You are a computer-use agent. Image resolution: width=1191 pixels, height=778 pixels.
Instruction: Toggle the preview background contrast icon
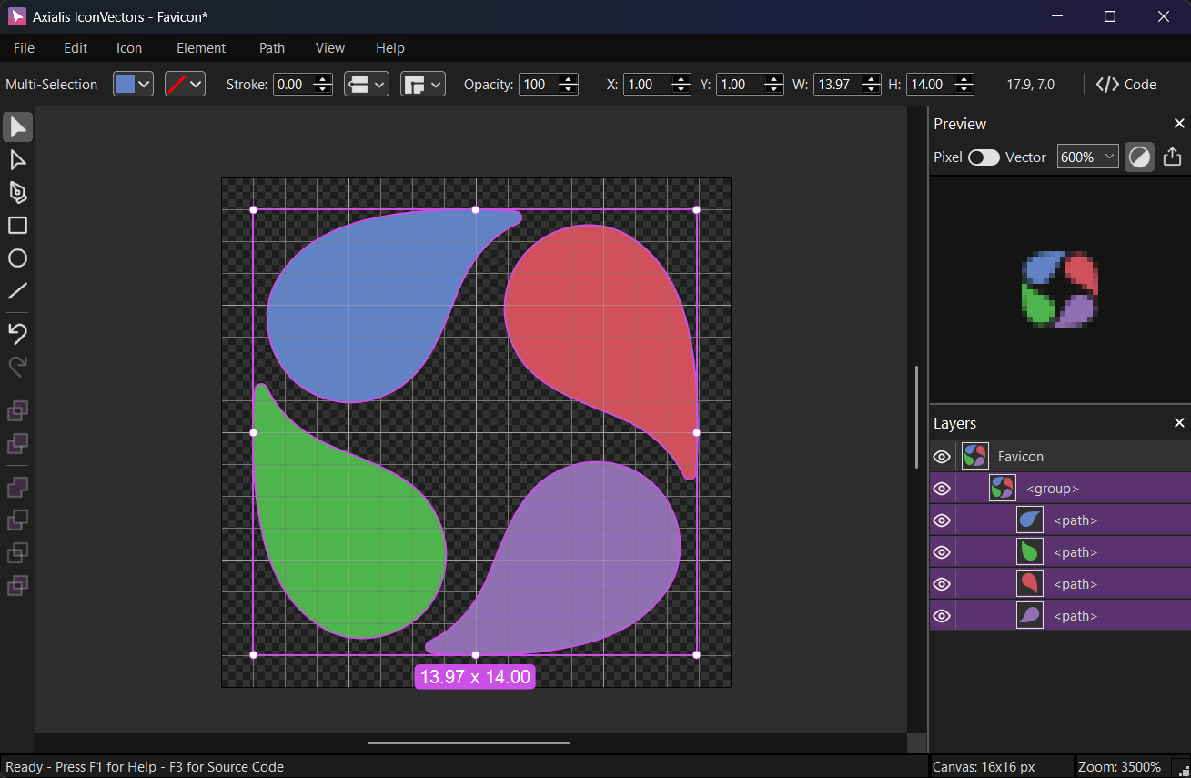(1139, 157)
